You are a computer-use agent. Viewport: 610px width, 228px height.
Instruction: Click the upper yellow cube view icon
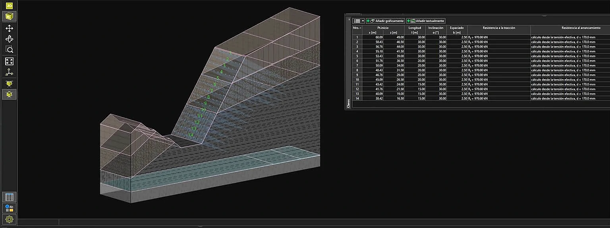click(x=9, y=84)
